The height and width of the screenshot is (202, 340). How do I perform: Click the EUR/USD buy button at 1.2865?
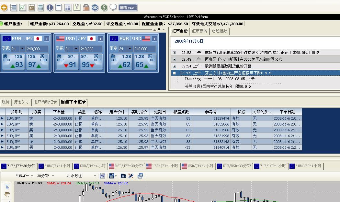(x=145, y=62)
